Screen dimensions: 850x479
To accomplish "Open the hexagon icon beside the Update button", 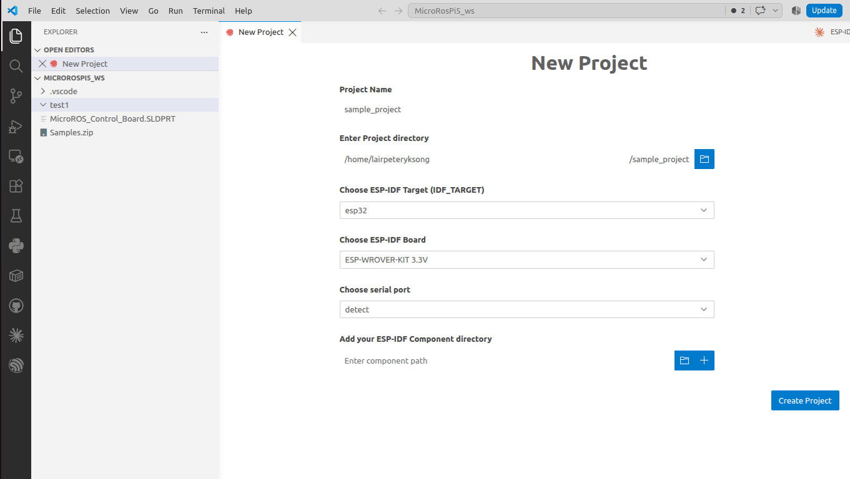I will pos(796,11).
